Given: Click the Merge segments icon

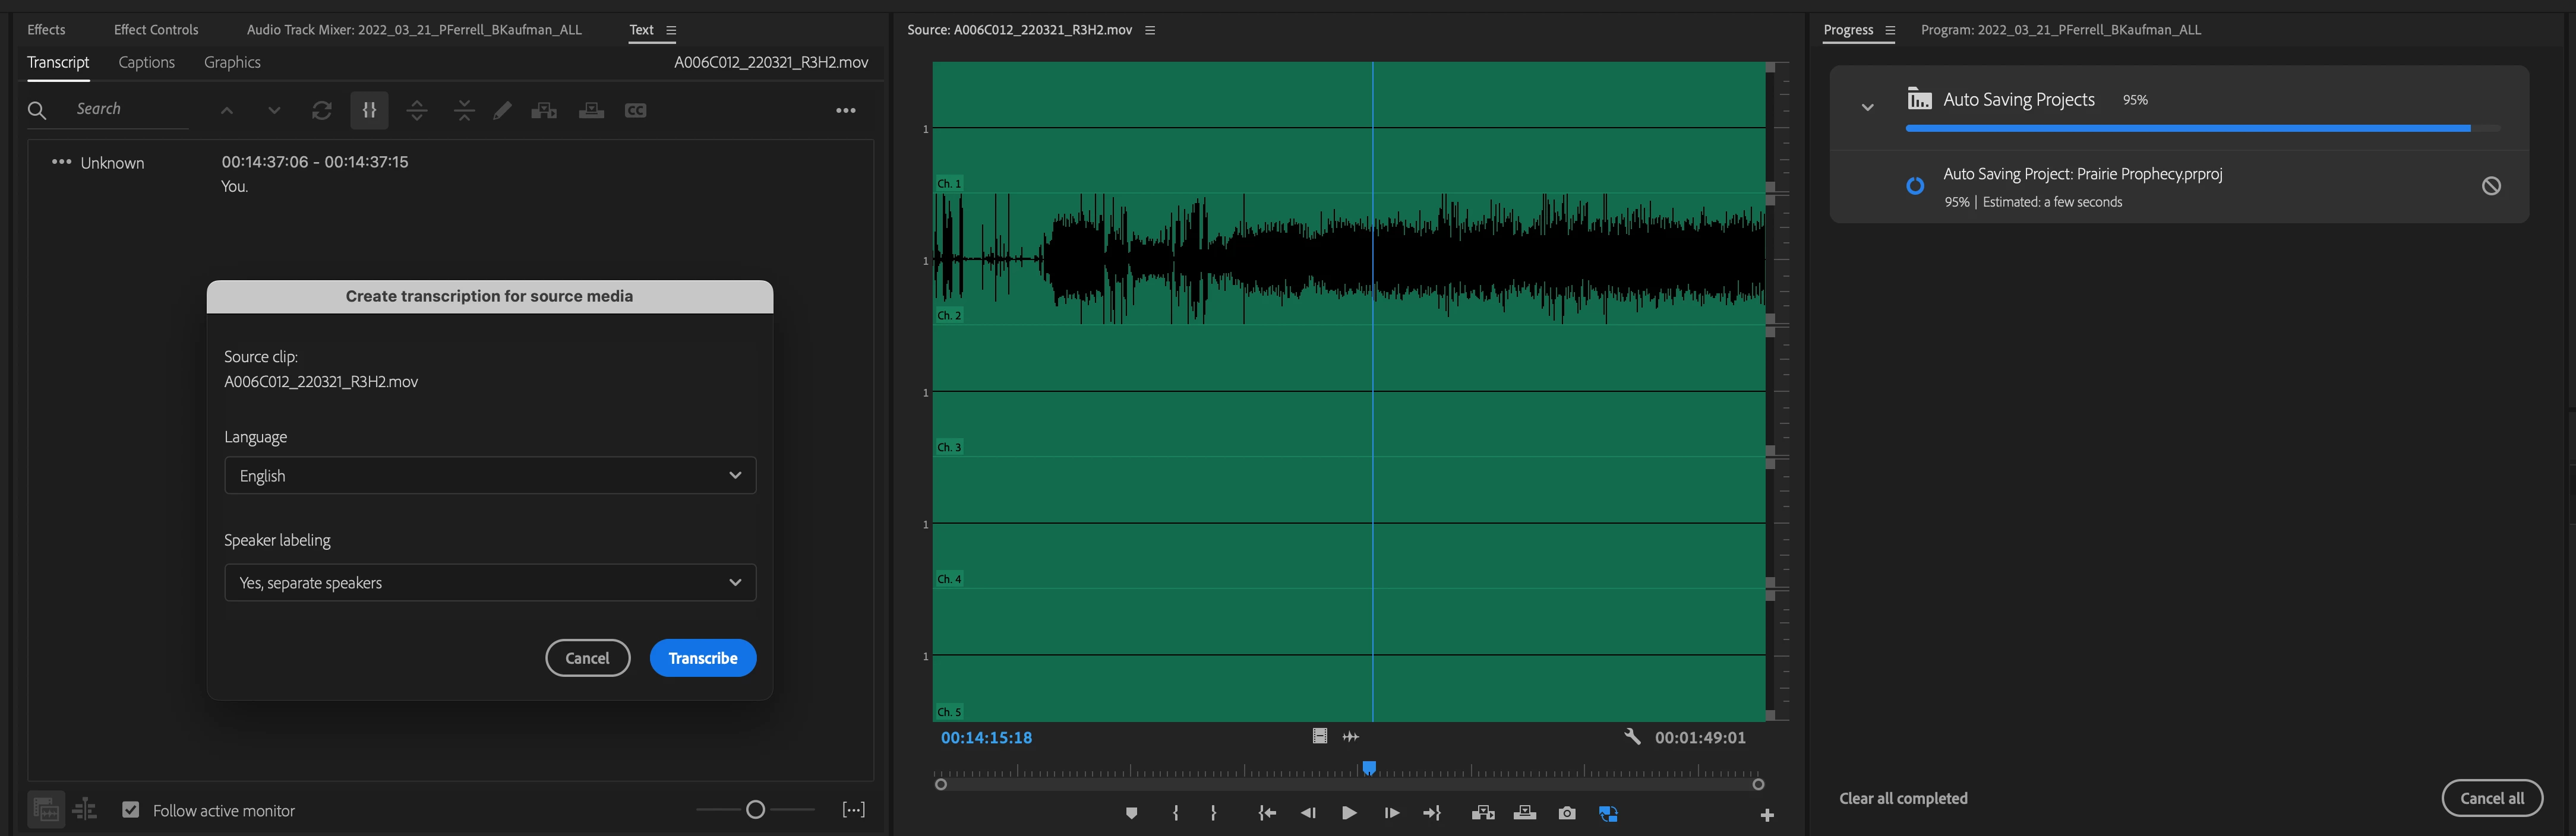Looking at the screenshot, I should pyautogui.click(x=464, y=111).
